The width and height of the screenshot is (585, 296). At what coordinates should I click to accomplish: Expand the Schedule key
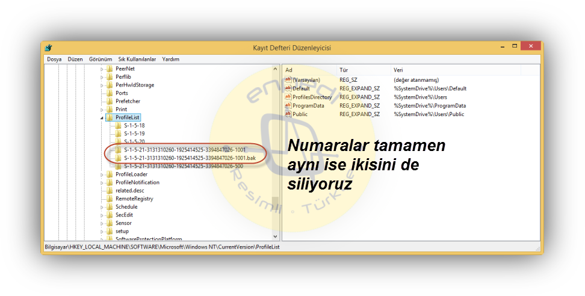pos(102,207)
